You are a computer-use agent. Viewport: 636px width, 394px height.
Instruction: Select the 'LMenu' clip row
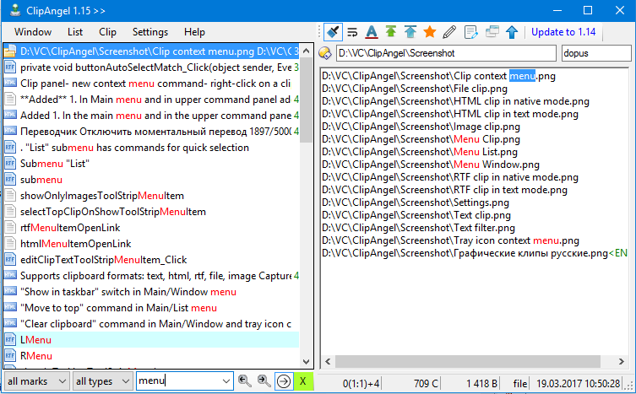click(x=151, y=340)
